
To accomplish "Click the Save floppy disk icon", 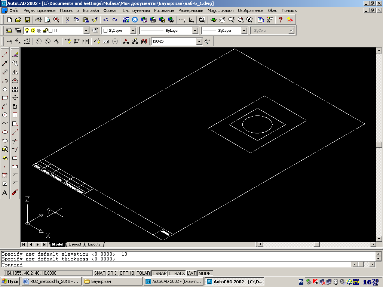I will pos(27,20).
